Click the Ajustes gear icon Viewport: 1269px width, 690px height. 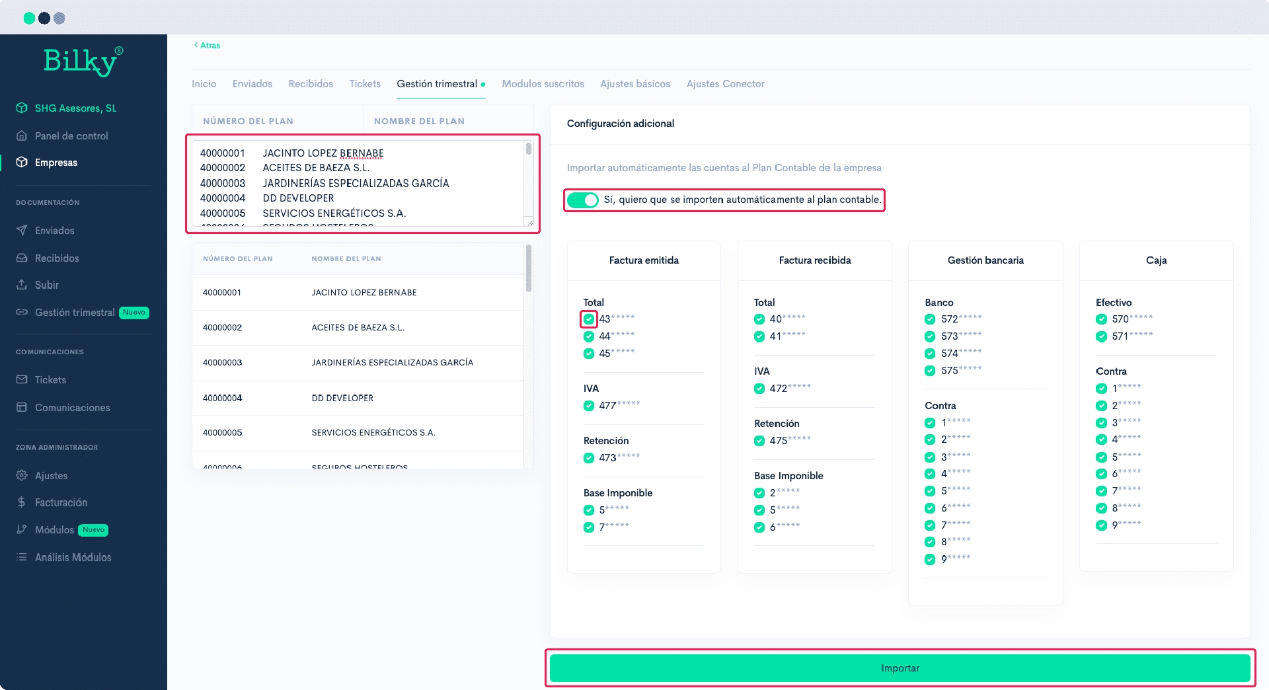pos(22,475)
